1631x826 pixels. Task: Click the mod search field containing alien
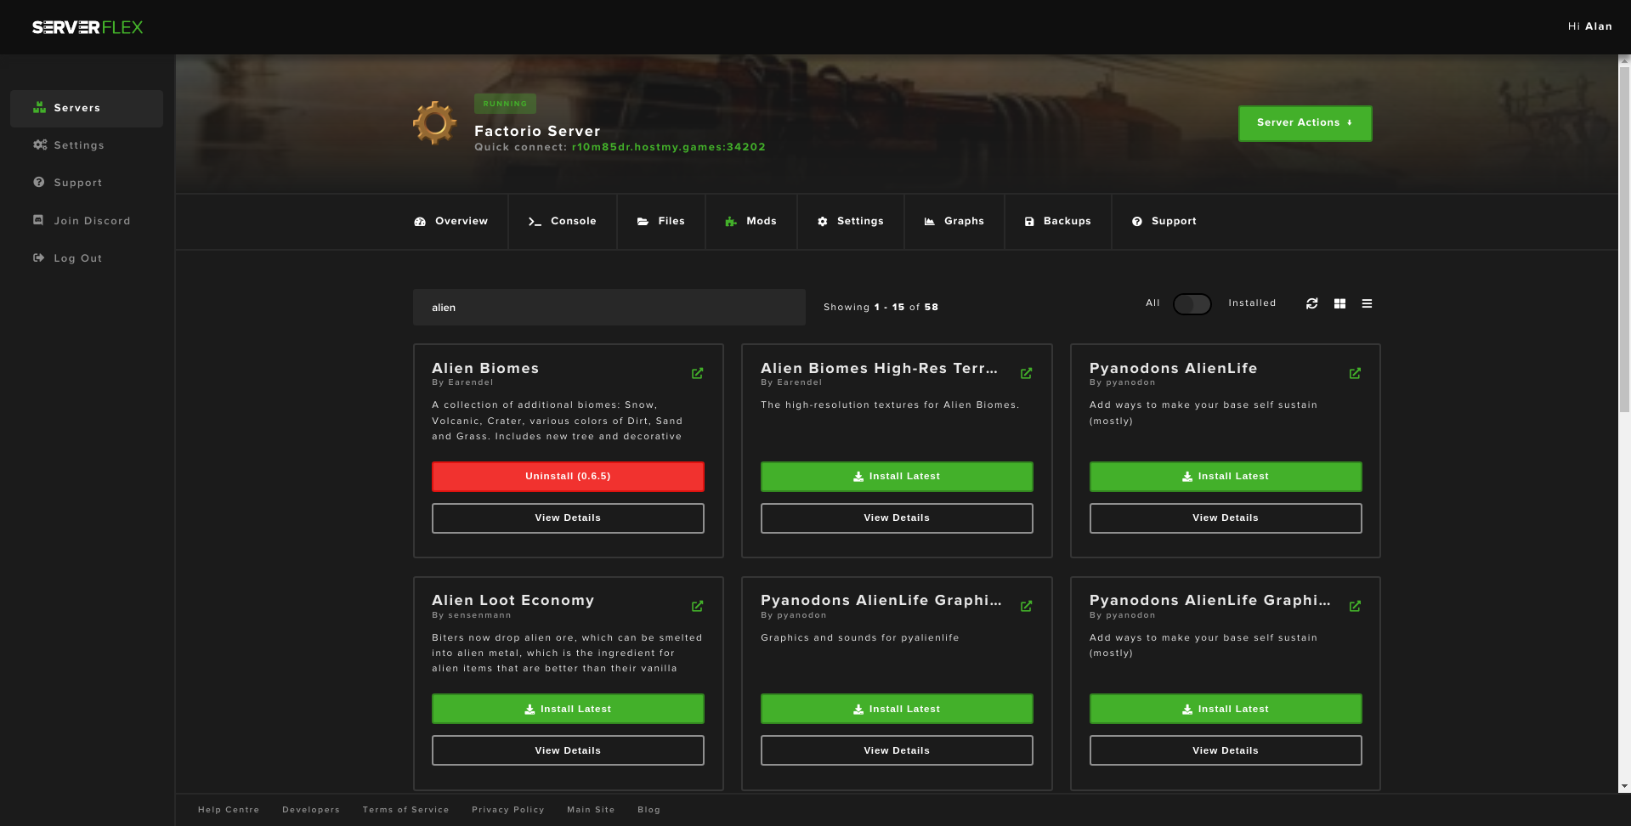click(x=609, y=308)
